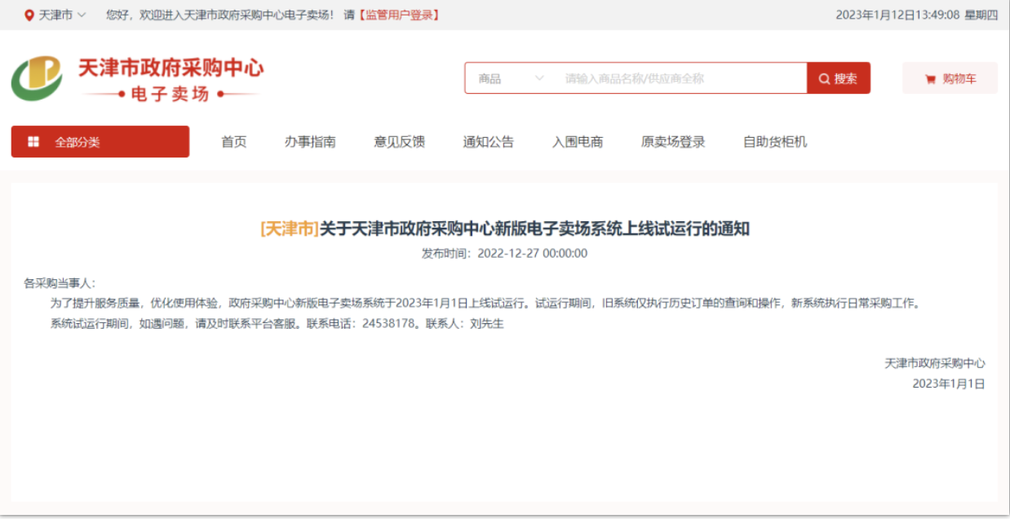Click the 发布时间 2022-12-27 line
The width and height of the screenshot is (1010, 519).
click(504, 253)
